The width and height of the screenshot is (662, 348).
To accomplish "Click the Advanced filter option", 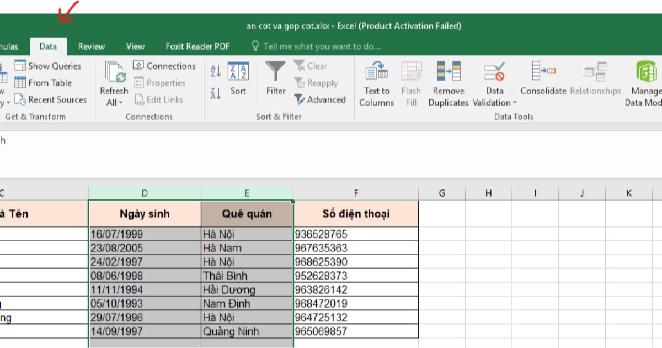I will coord(321,100).
